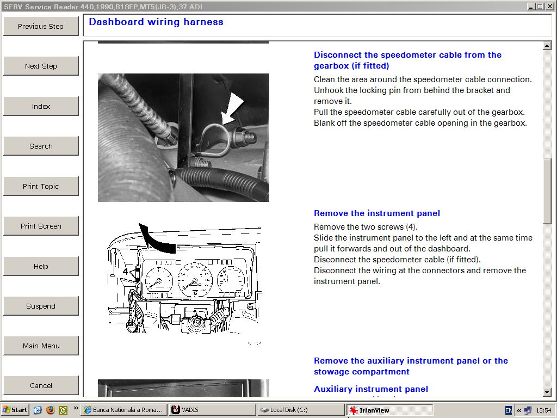Image resolution: width=557 pixels, height=418 pixels.
Task: Click the network icon in the system tray
Action: (528, 410)
